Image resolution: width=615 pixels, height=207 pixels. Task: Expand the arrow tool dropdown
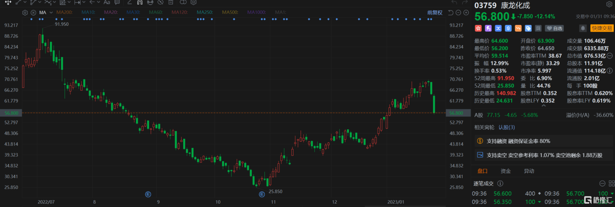99,2
